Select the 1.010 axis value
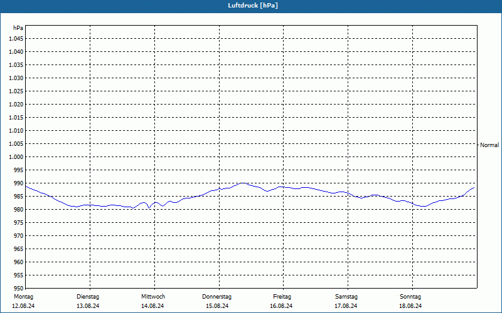The image size is (502, 313). (x=16, y=131)
